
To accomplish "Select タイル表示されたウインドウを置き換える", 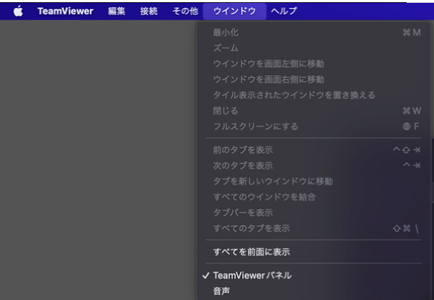I will coord(314,95).
